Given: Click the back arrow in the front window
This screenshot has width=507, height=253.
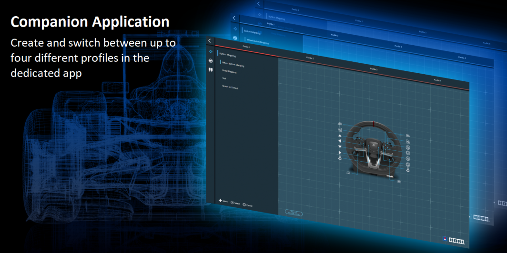Looking at the screenshot, I should pos(210,41).
